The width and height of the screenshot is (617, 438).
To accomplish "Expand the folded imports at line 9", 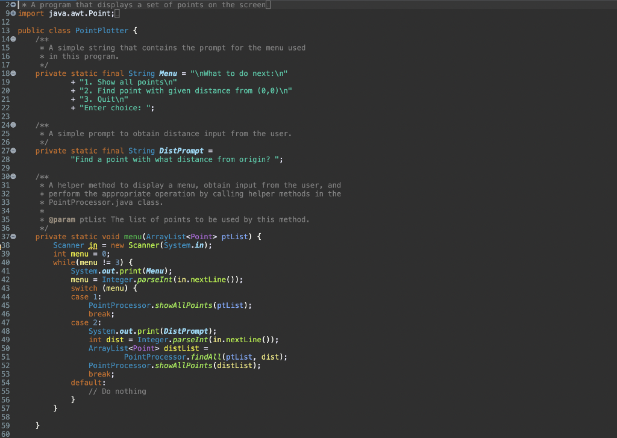I will (13, 13).
